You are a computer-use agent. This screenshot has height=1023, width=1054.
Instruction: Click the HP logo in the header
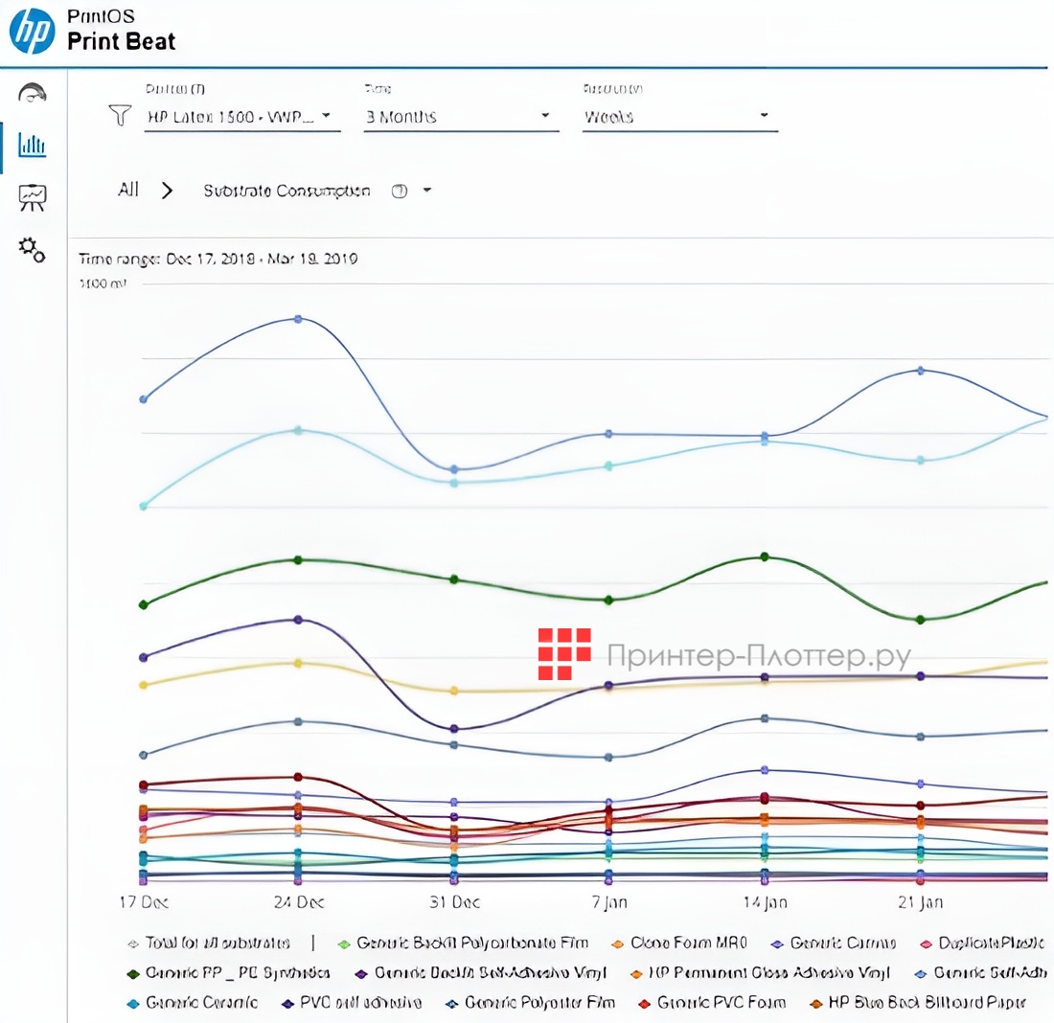(x=33, y=30)
